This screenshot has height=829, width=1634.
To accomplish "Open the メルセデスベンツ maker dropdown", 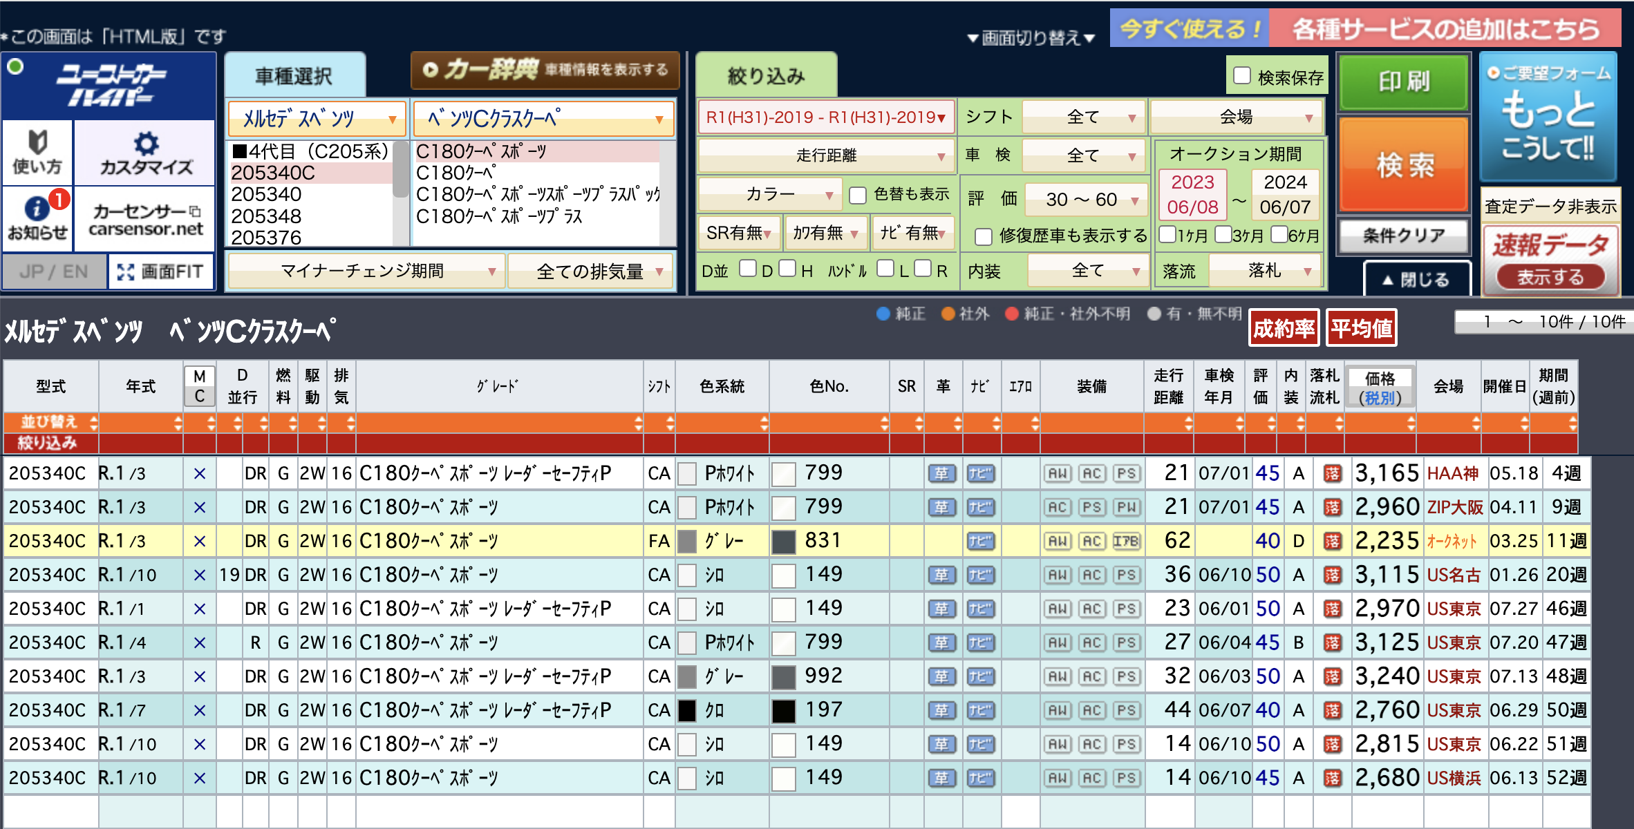I will (x=317, y=119).
